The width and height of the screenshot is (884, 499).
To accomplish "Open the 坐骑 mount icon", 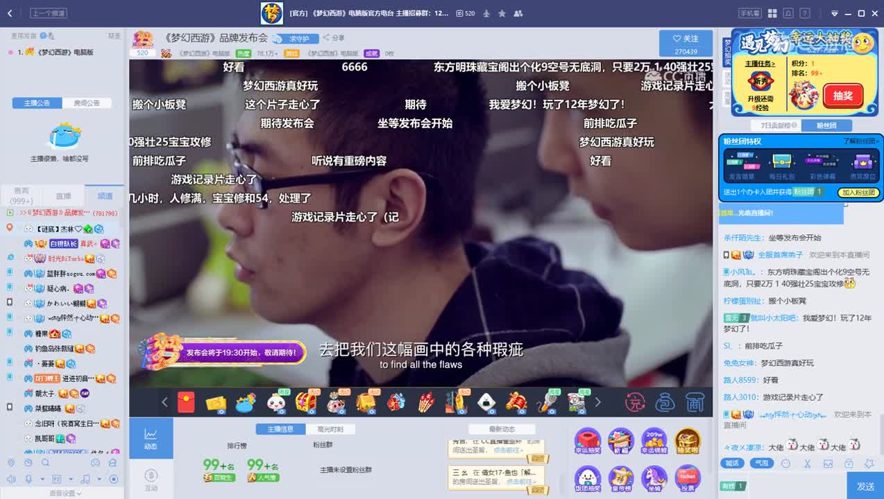I will 654,480.
